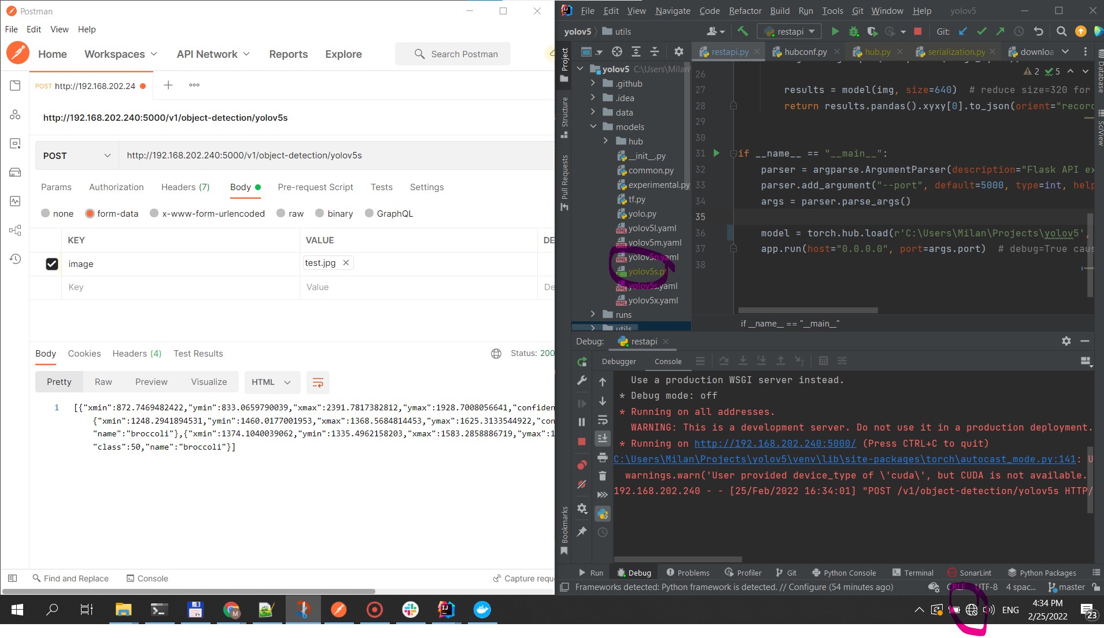Open Debug panel settings gear
This screenshot has width=1104, height=638.
pyautogui.click(x=1066, y=342)
